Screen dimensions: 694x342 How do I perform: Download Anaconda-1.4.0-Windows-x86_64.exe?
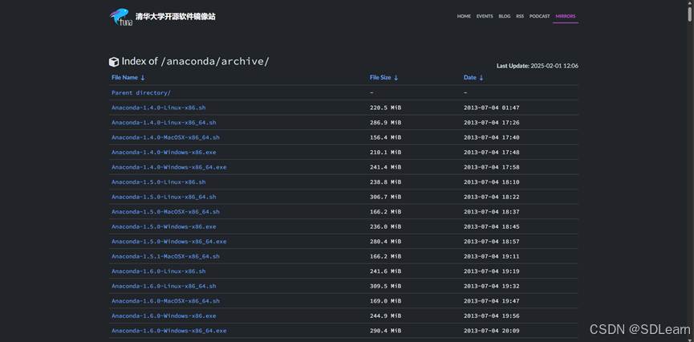tap(169, 167)
